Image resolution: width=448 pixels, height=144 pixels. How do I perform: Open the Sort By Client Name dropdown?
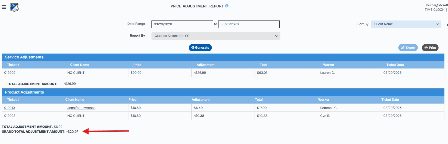point(406,24)
